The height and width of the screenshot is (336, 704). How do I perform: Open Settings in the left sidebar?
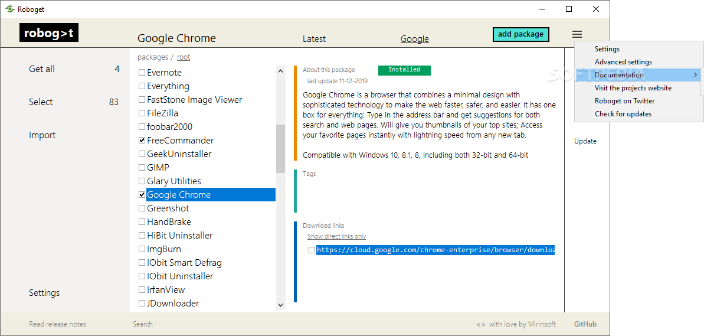[44, 292]
